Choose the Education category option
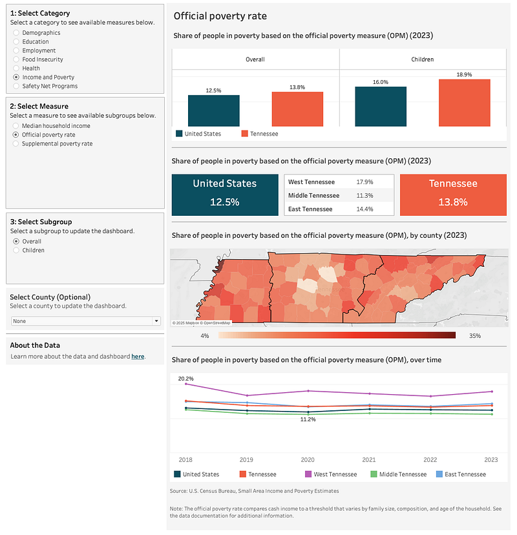 [16, 42]
